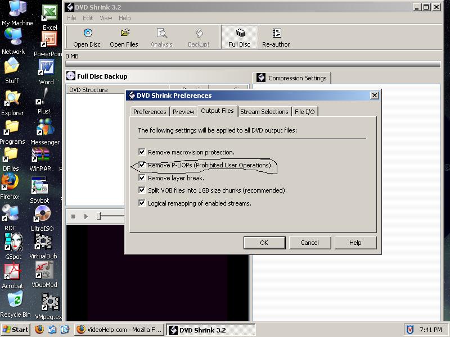
Task: Click the 7:41 PM system clock
Action: [431, 330]
